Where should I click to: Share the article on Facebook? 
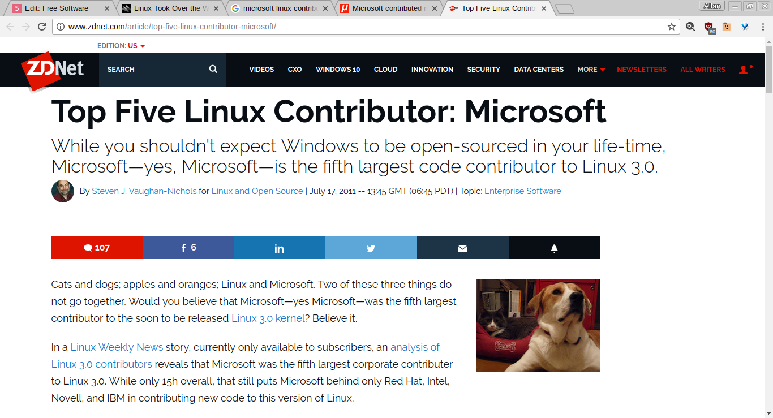click(x=188, y=248)
